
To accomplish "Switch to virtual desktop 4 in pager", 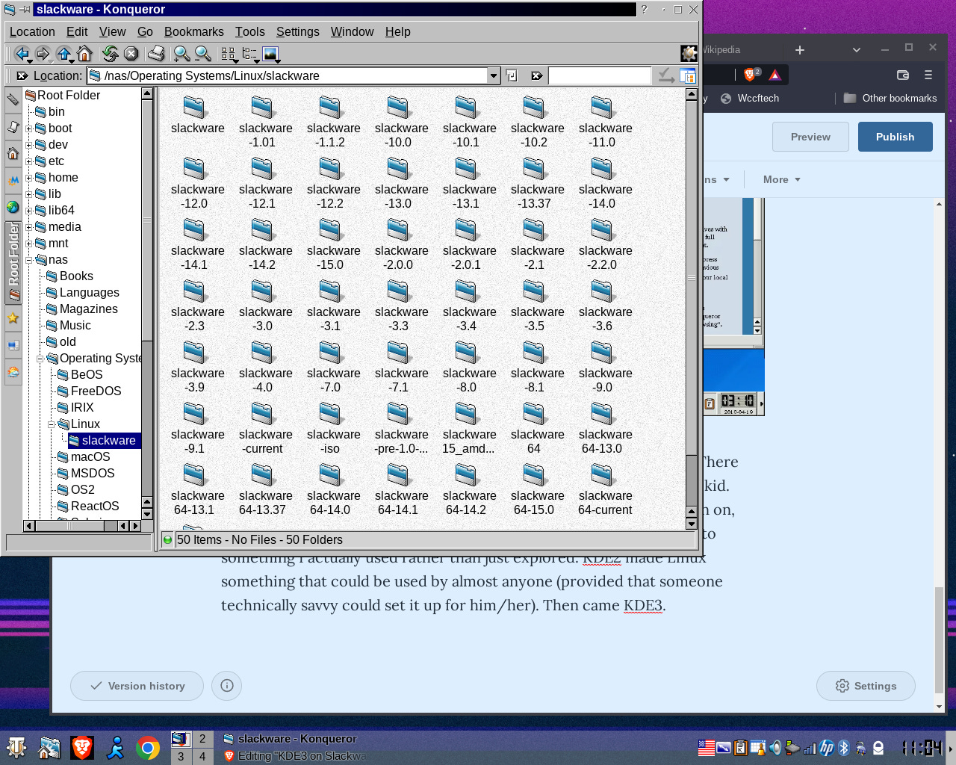I will click(x=202, y=756).
